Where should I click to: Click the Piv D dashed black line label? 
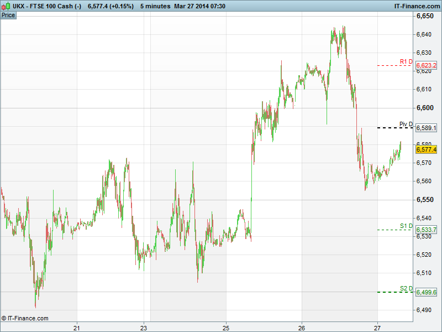click(406, 124)
